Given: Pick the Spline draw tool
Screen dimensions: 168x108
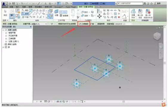Looking at the screenshot, I should click(x=31, y=17).
